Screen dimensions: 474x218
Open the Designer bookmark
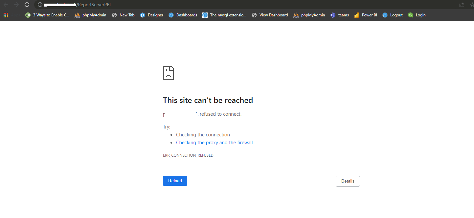pos(151,15)
